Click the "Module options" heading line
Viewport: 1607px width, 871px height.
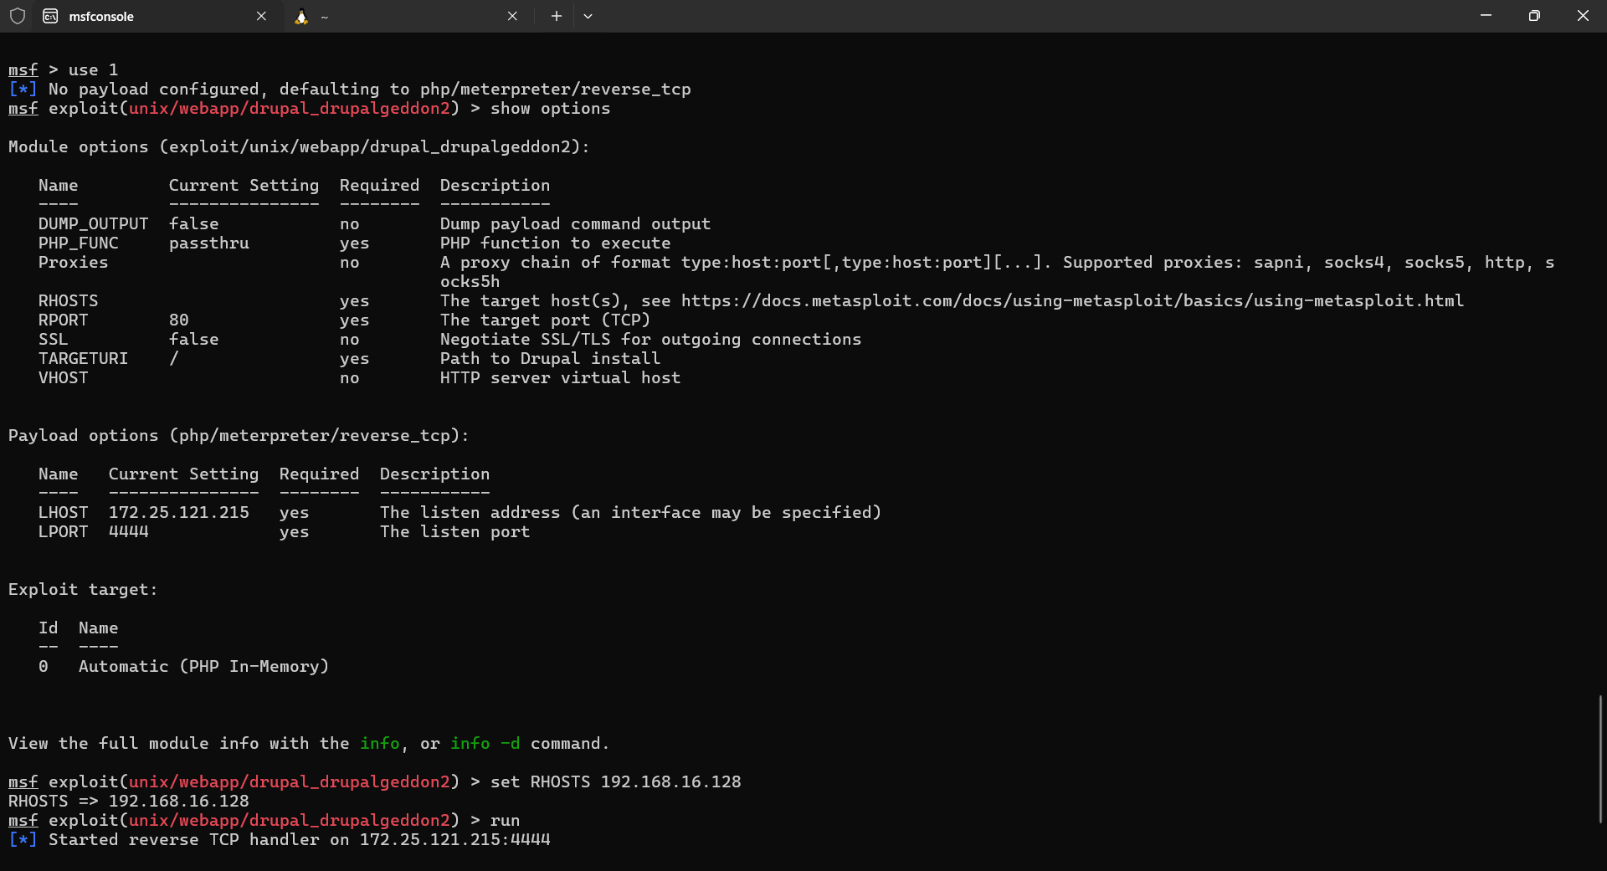click(299, 146)
